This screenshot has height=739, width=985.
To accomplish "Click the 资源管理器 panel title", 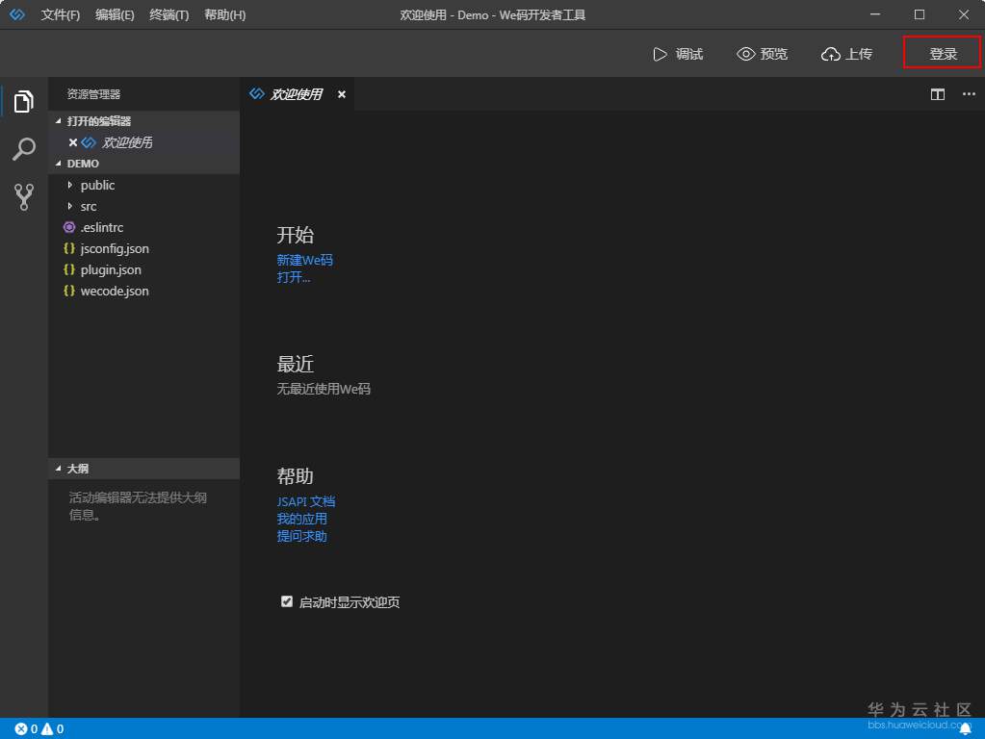I will 93,94.
